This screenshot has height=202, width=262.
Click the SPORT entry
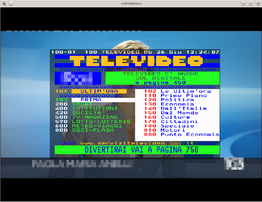pos(82,104)
